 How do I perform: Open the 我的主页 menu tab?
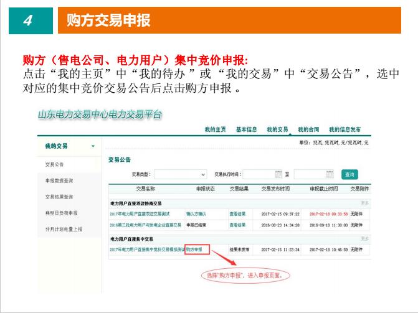(x=215, y=129)
